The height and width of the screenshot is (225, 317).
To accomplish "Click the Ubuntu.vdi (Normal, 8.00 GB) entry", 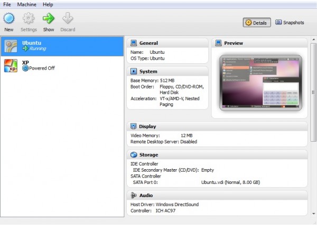I will [230, 182].
